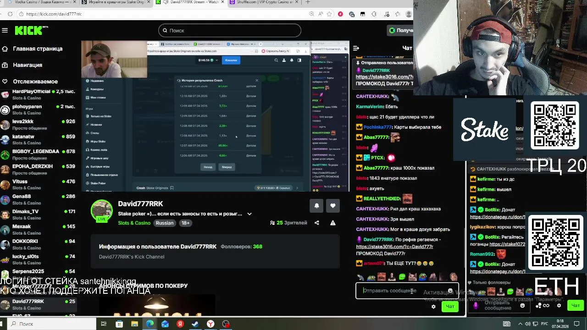The image size is (587, 330).
Task: Open lucky_sl0ts channel in sidebar
Action: [x=38, y=259]
